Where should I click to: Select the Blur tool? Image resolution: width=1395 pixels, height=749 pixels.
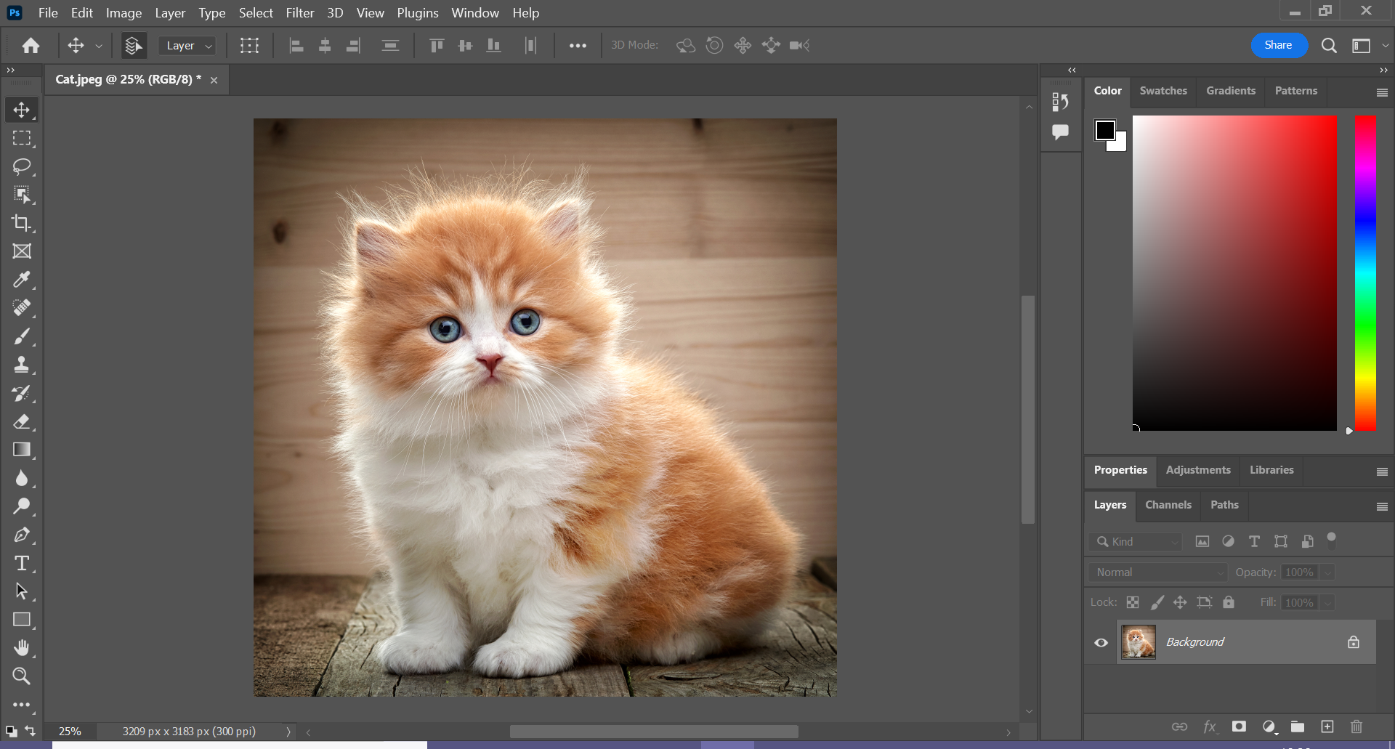(x=22, y=478)
